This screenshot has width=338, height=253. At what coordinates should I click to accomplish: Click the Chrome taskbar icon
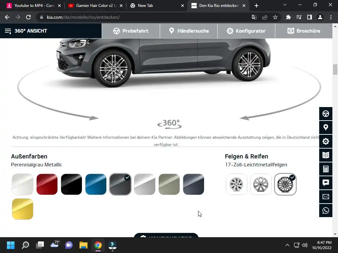[x=98, y=245]
